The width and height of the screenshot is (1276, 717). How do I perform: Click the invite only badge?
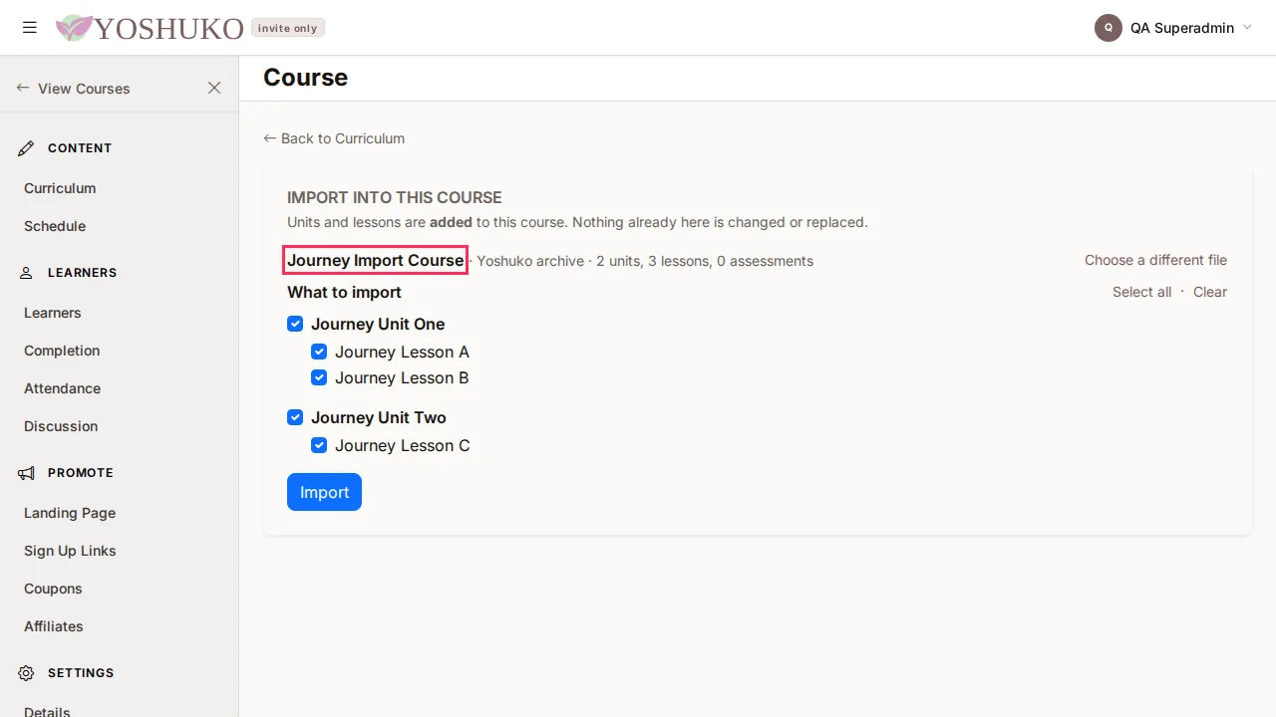(x=288, y=28)
